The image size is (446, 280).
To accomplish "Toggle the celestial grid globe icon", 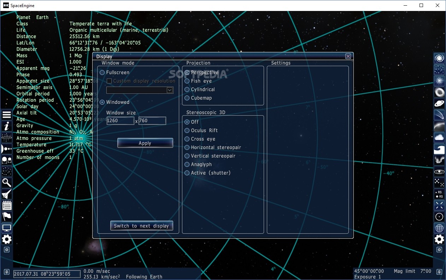I will [439, 228].
